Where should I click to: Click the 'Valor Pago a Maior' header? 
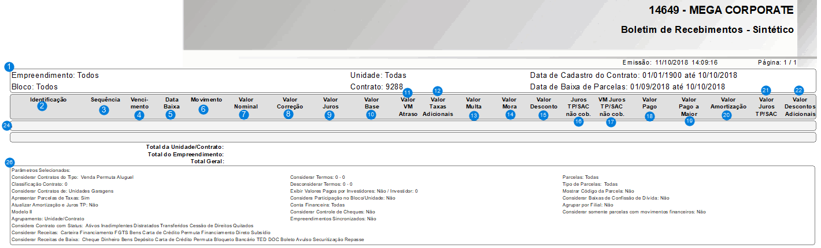pyautogui.click(x=689, y=107)
